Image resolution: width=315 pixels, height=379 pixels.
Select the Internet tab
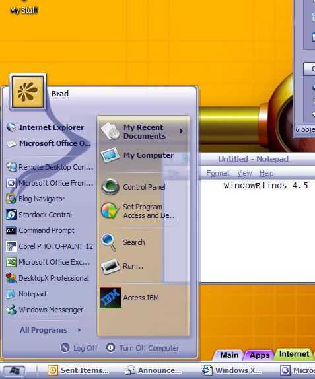[294, 354]
